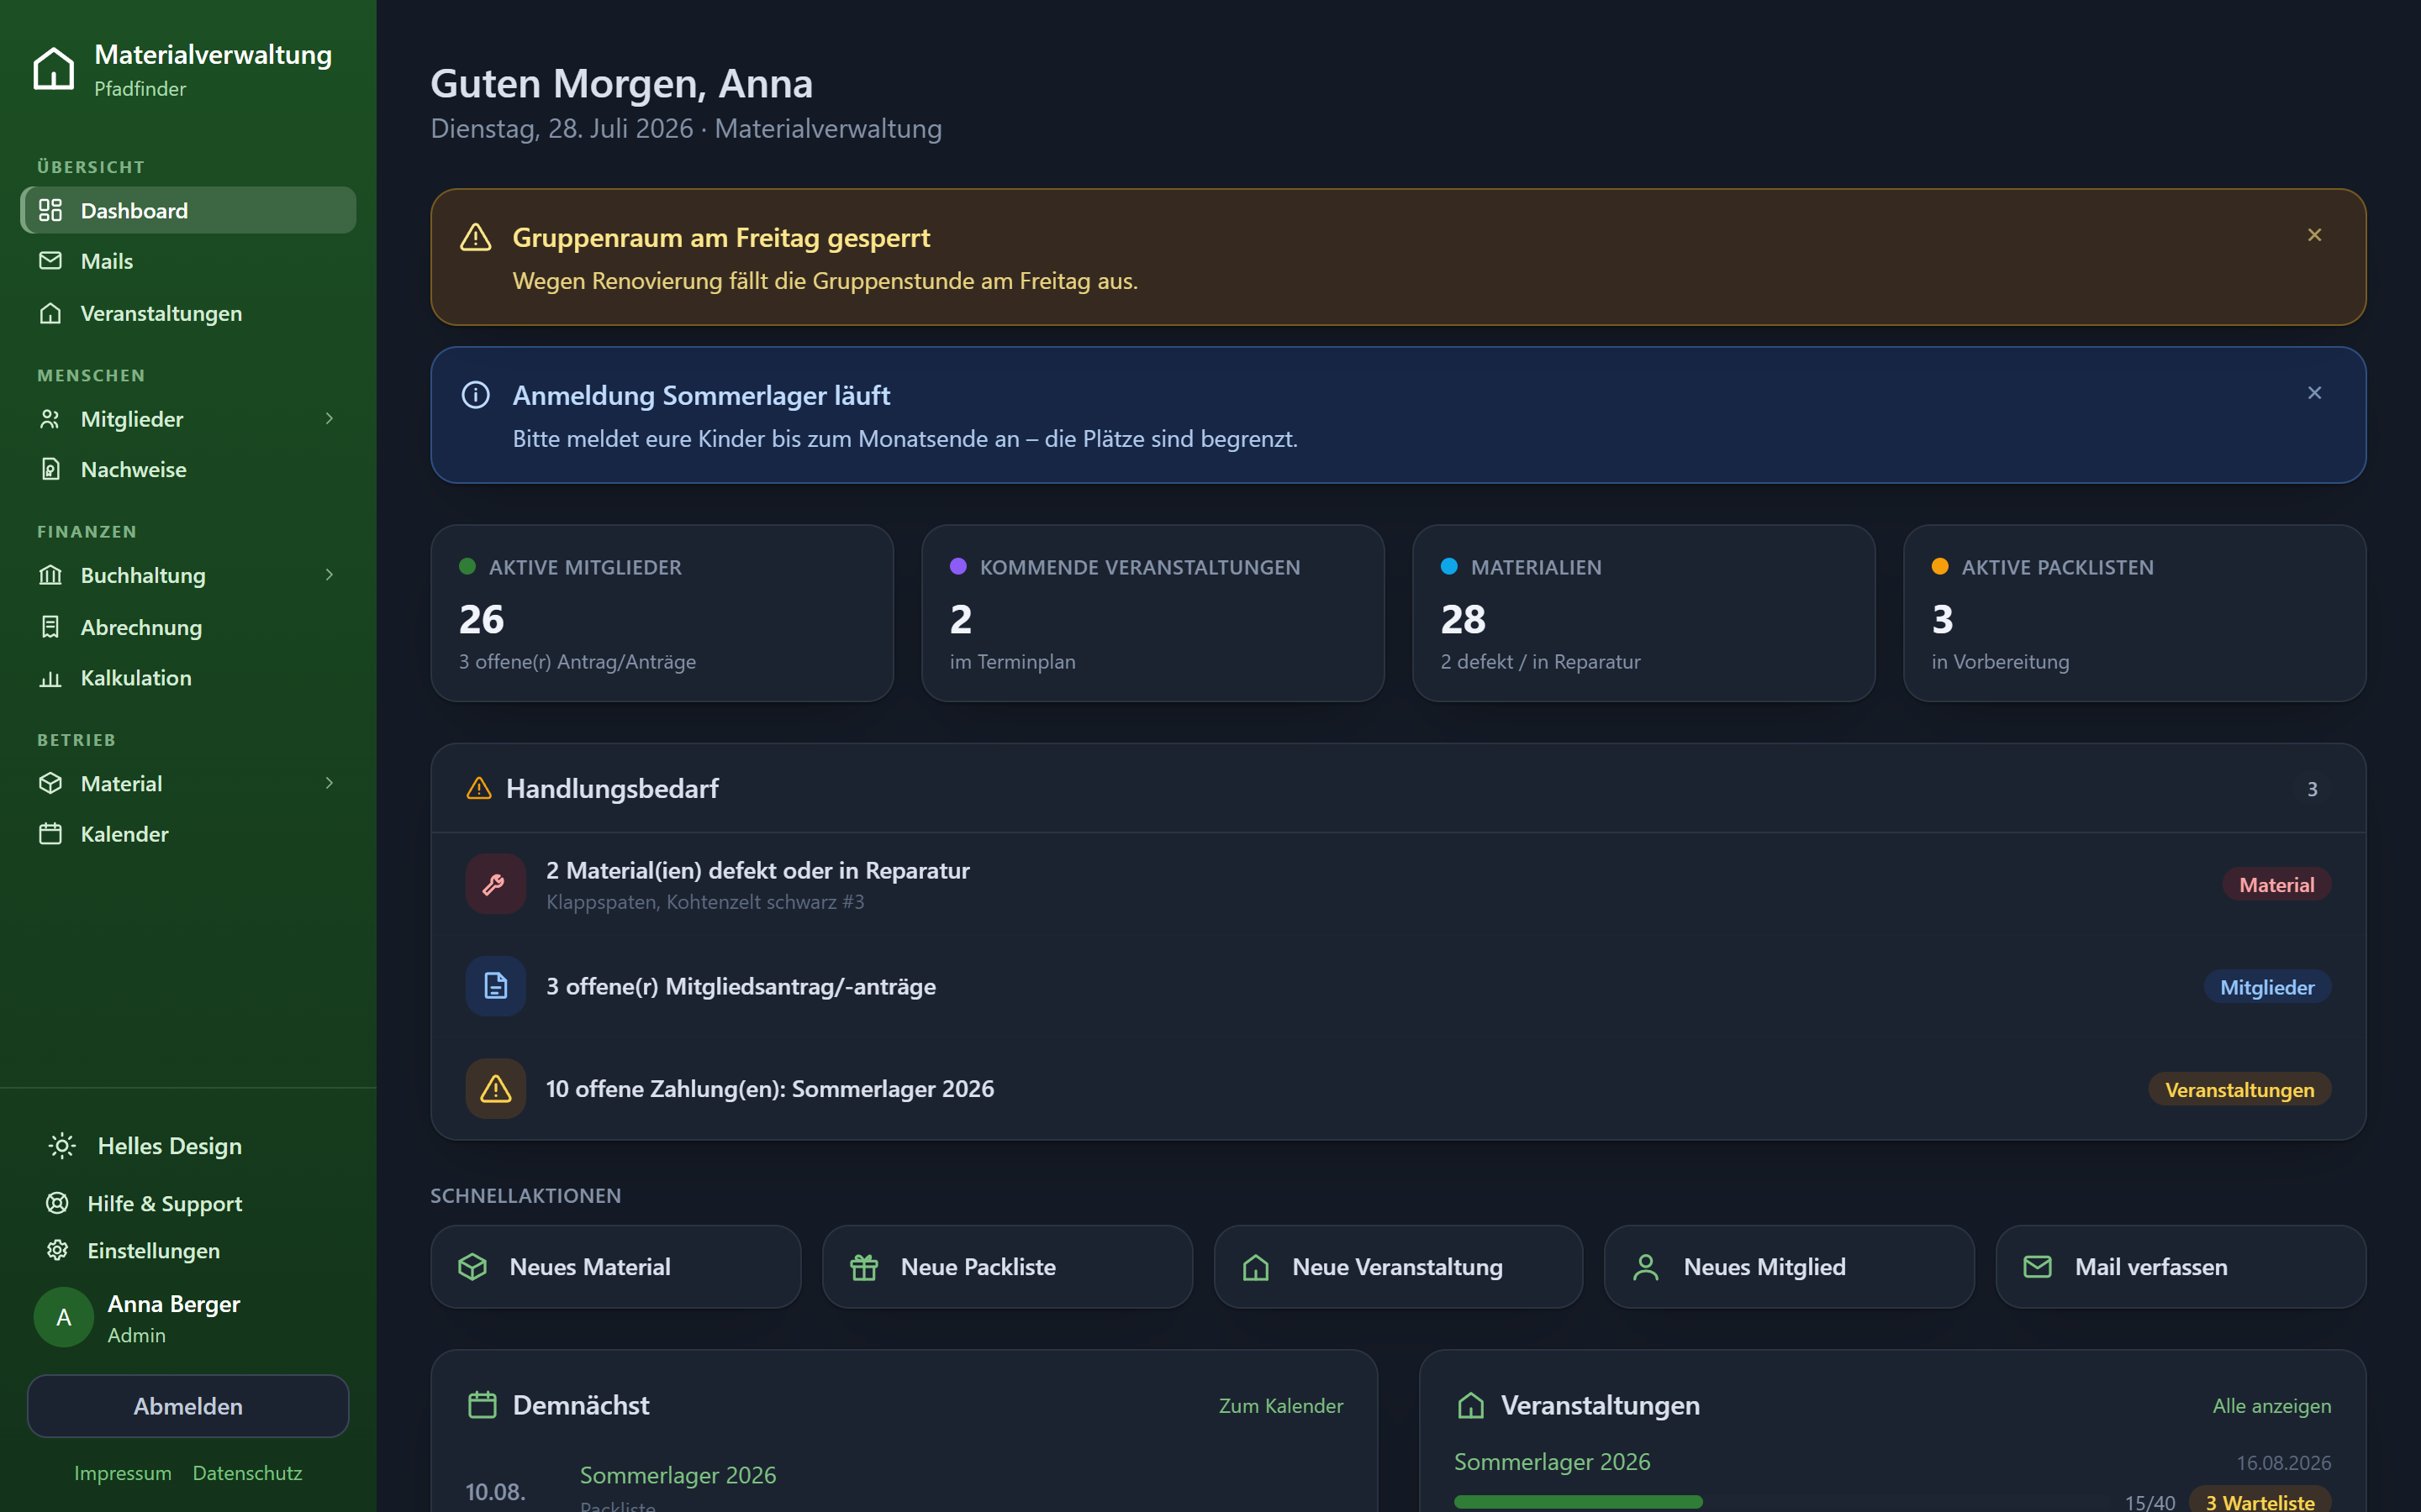This screenshot has height=1512, width=2421.
Task: Expand the Mitglieder submenu chevron
Action: 330,418
